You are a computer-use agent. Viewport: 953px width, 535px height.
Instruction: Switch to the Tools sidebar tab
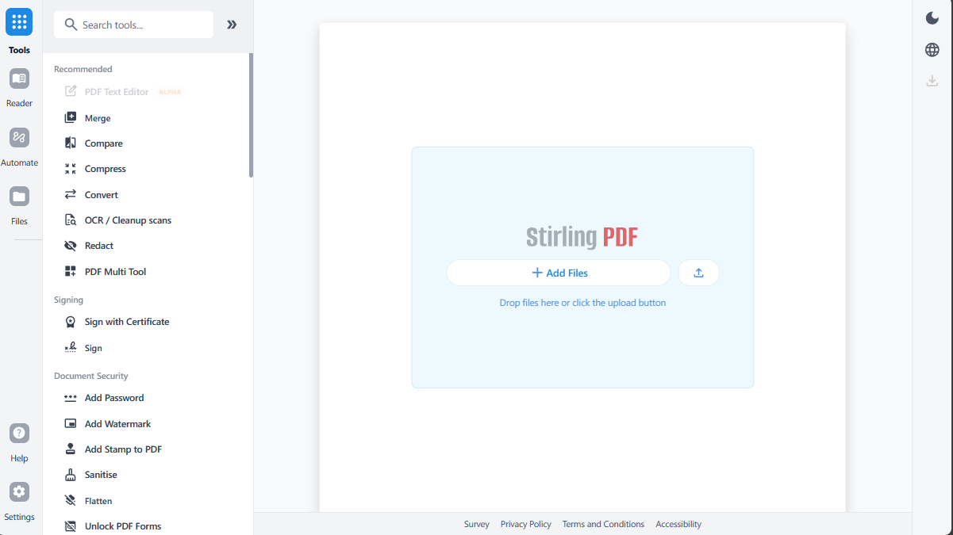(18, 29)
